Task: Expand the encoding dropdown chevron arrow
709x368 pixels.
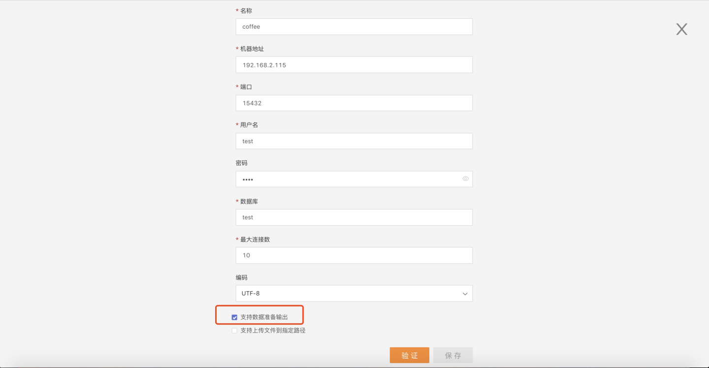Action: 465,294
